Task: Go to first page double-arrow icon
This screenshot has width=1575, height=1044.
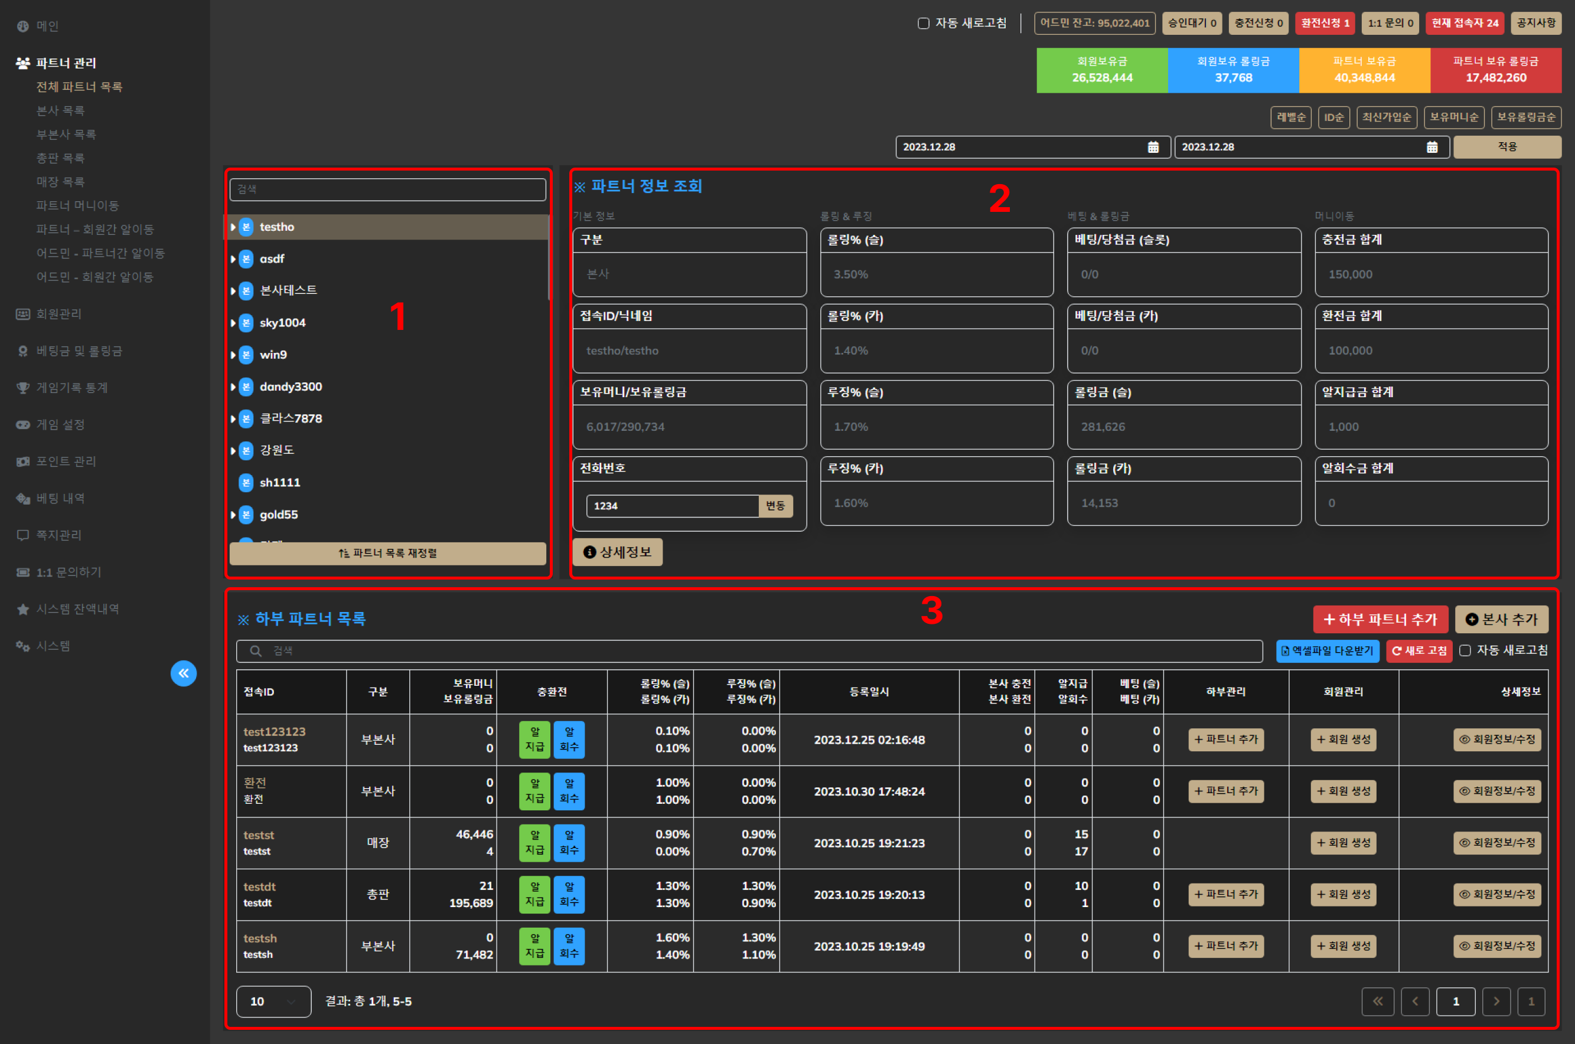Action: pos(1378,1002)
